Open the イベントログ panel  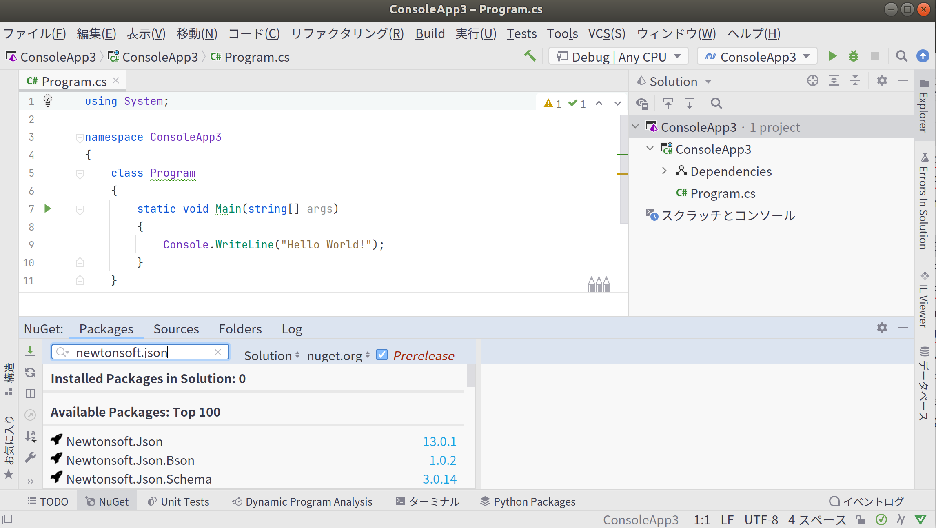[x=867, y=501]
